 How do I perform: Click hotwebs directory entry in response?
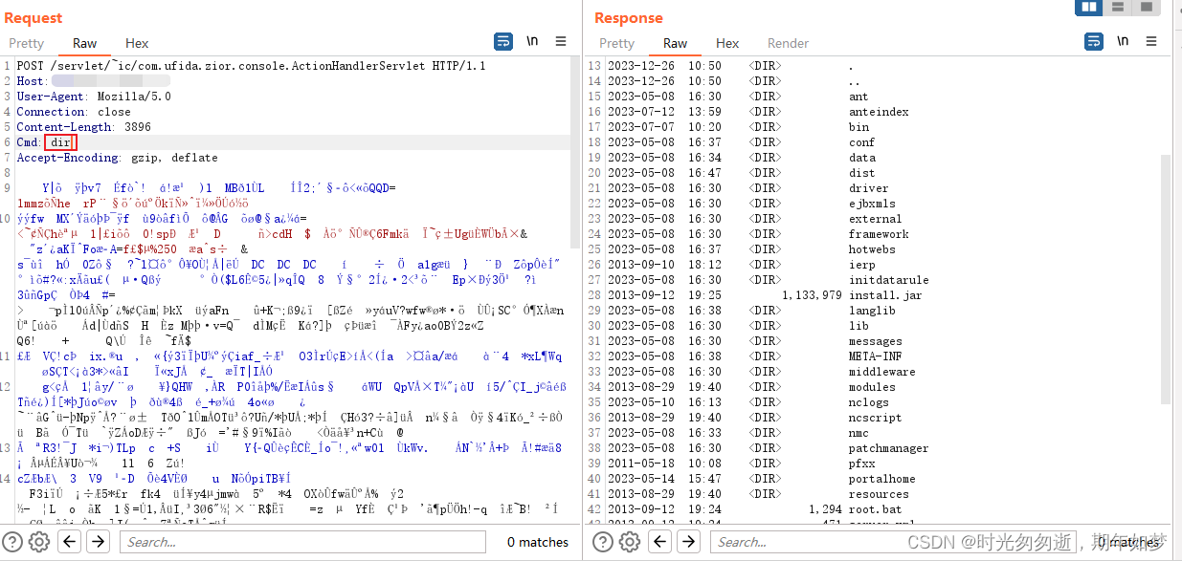click(872, 249)
